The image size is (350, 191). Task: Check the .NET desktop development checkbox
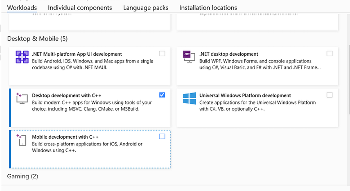coord(330,54)
